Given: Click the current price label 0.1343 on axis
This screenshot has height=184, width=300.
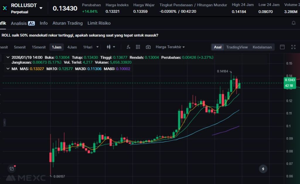Looking at the screenshot, I should point(289,80).
